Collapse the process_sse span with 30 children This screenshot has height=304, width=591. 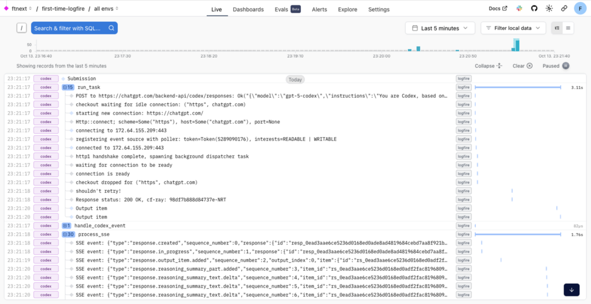[x=68, y=235]
